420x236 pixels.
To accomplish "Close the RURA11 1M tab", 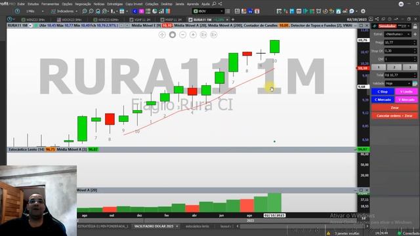I will [228, 20].
